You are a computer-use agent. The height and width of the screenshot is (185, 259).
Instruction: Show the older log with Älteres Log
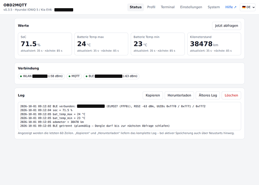click(x=208, y=95)
